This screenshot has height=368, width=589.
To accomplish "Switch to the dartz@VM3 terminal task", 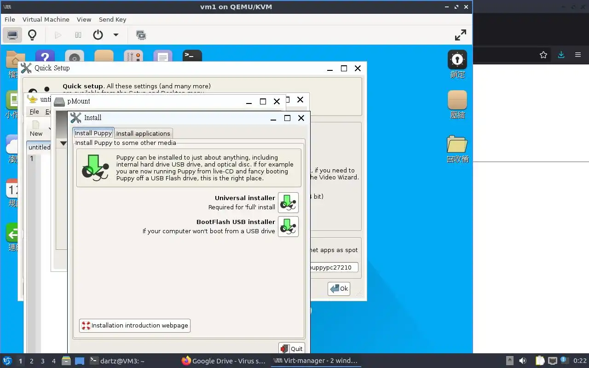I will pyautogui.click(x=117, y=361).
